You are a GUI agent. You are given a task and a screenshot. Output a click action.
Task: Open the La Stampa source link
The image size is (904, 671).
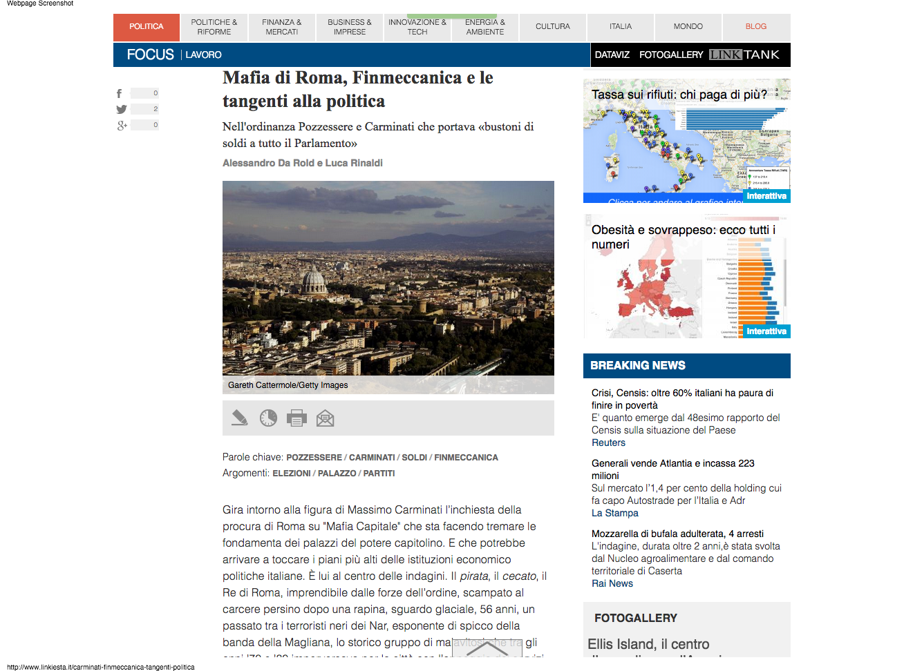615,514
